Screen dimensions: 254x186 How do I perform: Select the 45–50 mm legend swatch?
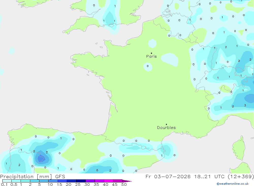tap(118, 181)
